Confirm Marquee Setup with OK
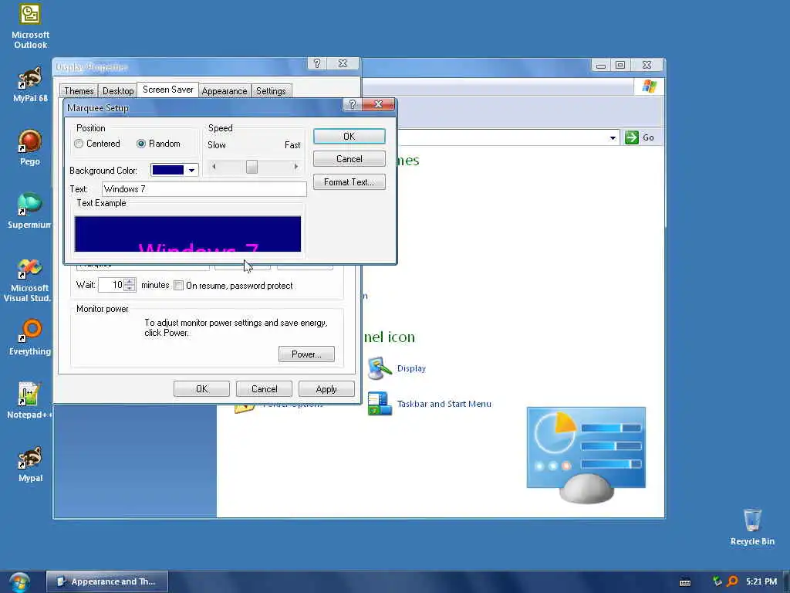The width and height of the screenshot is (790, 593). 349,136
